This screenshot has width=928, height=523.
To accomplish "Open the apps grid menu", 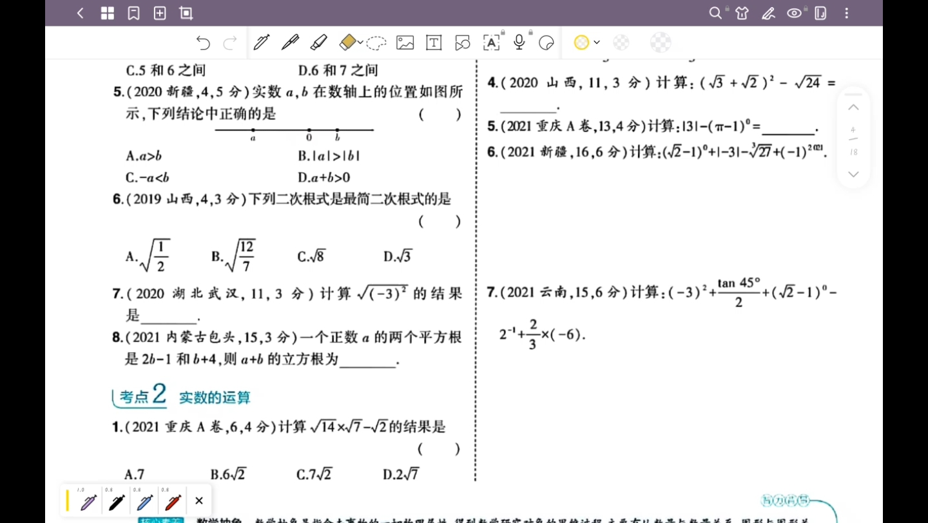I will 107,13.
